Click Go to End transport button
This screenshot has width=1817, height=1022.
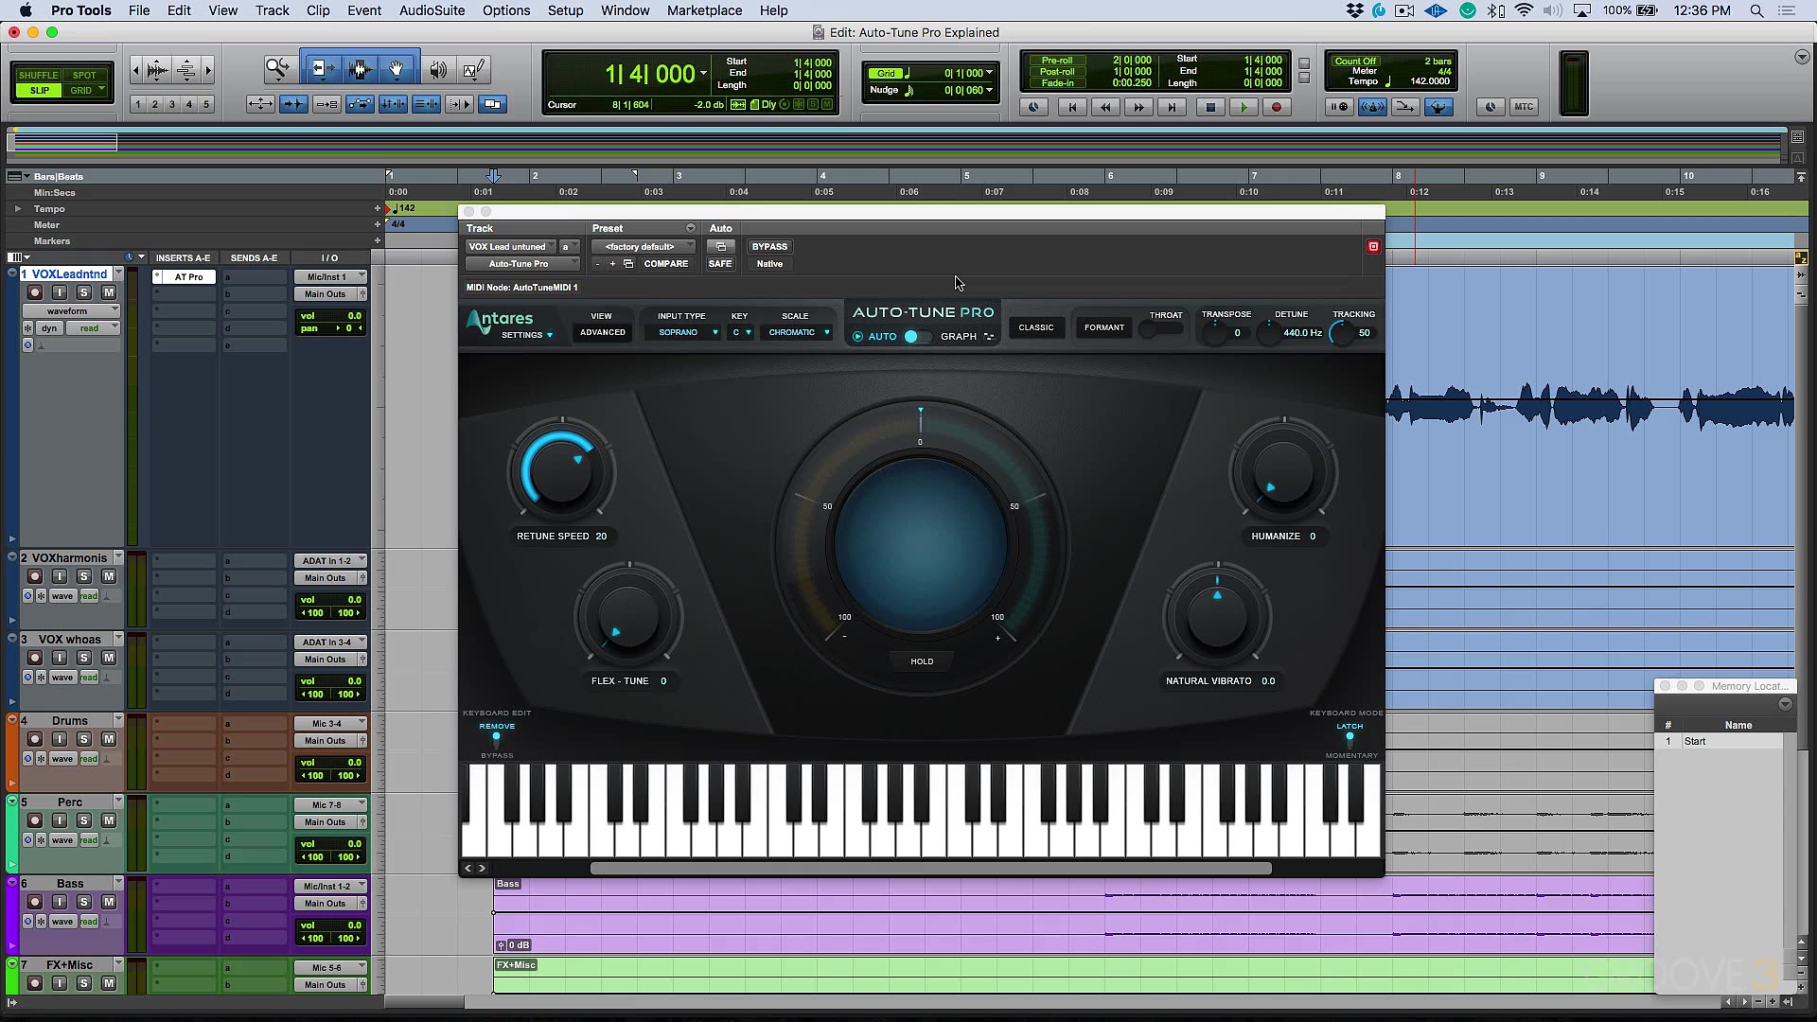1173,107
